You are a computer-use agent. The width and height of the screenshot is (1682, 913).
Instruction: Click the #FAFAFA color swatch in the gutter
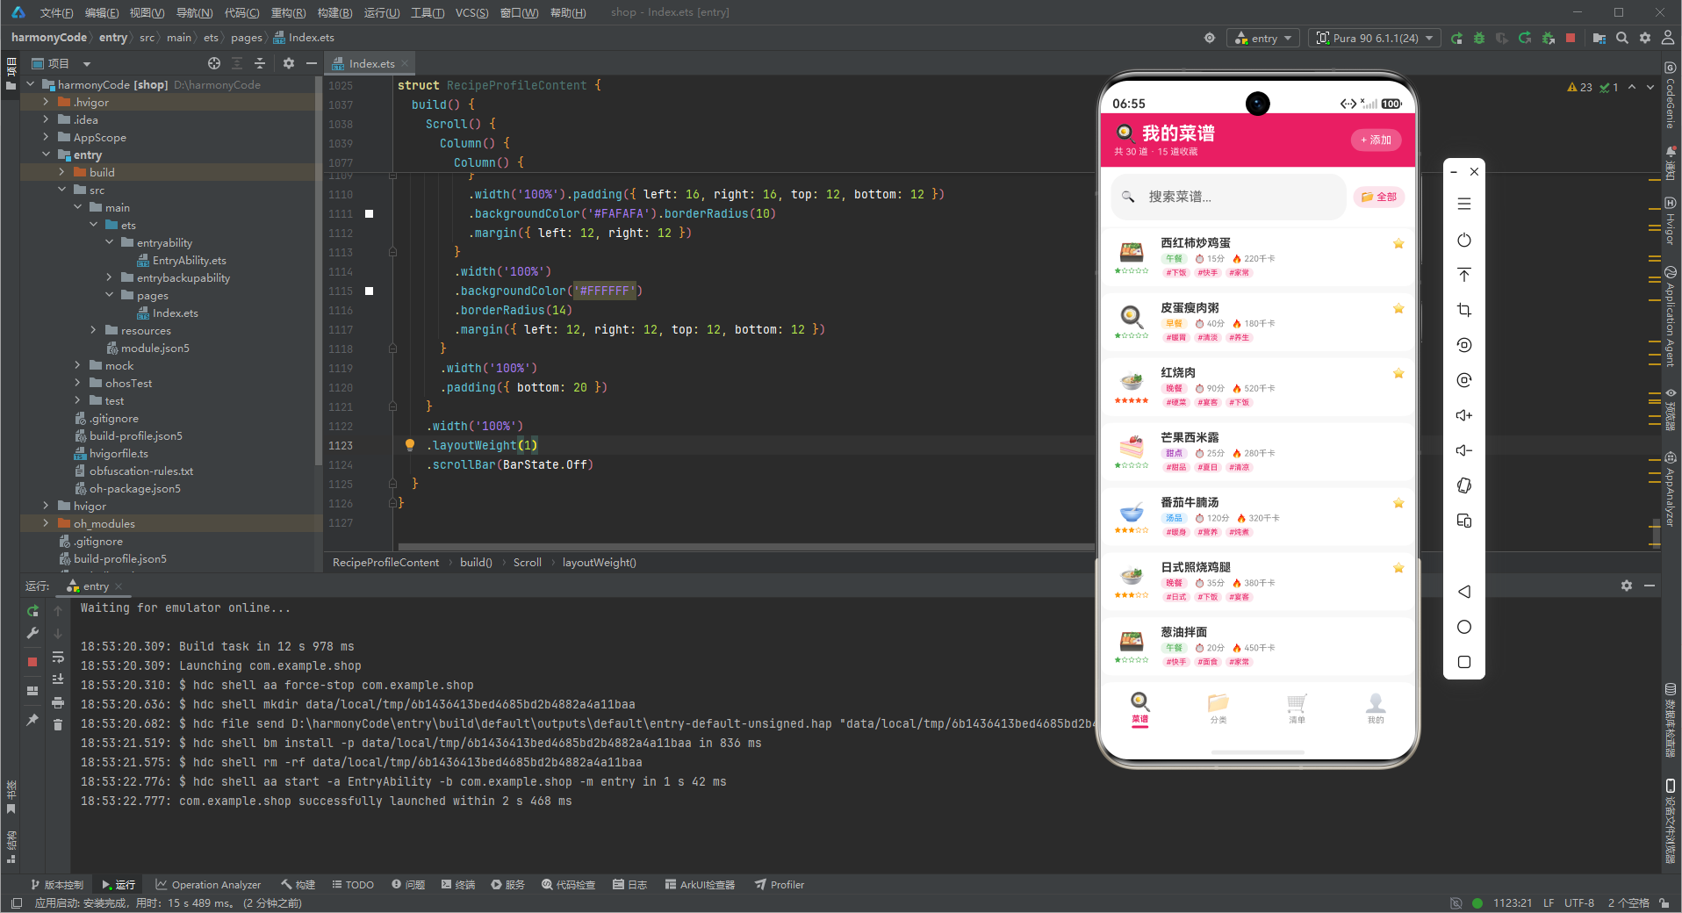coord(370,213)
